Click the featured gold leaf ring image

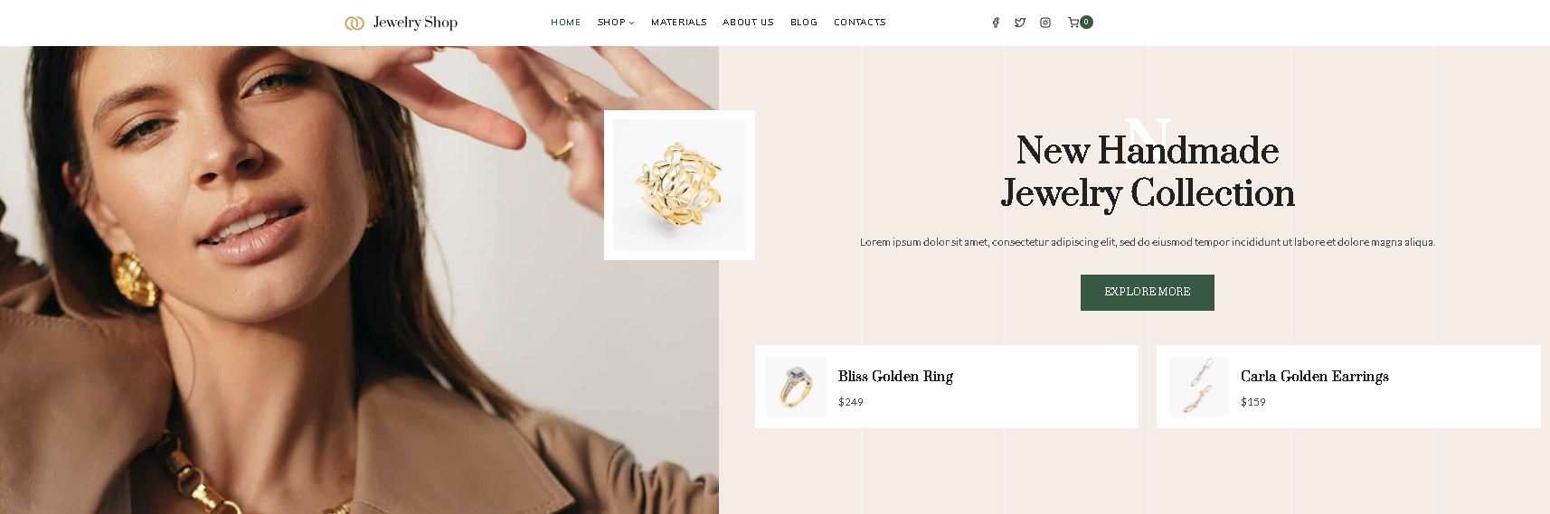680,185
